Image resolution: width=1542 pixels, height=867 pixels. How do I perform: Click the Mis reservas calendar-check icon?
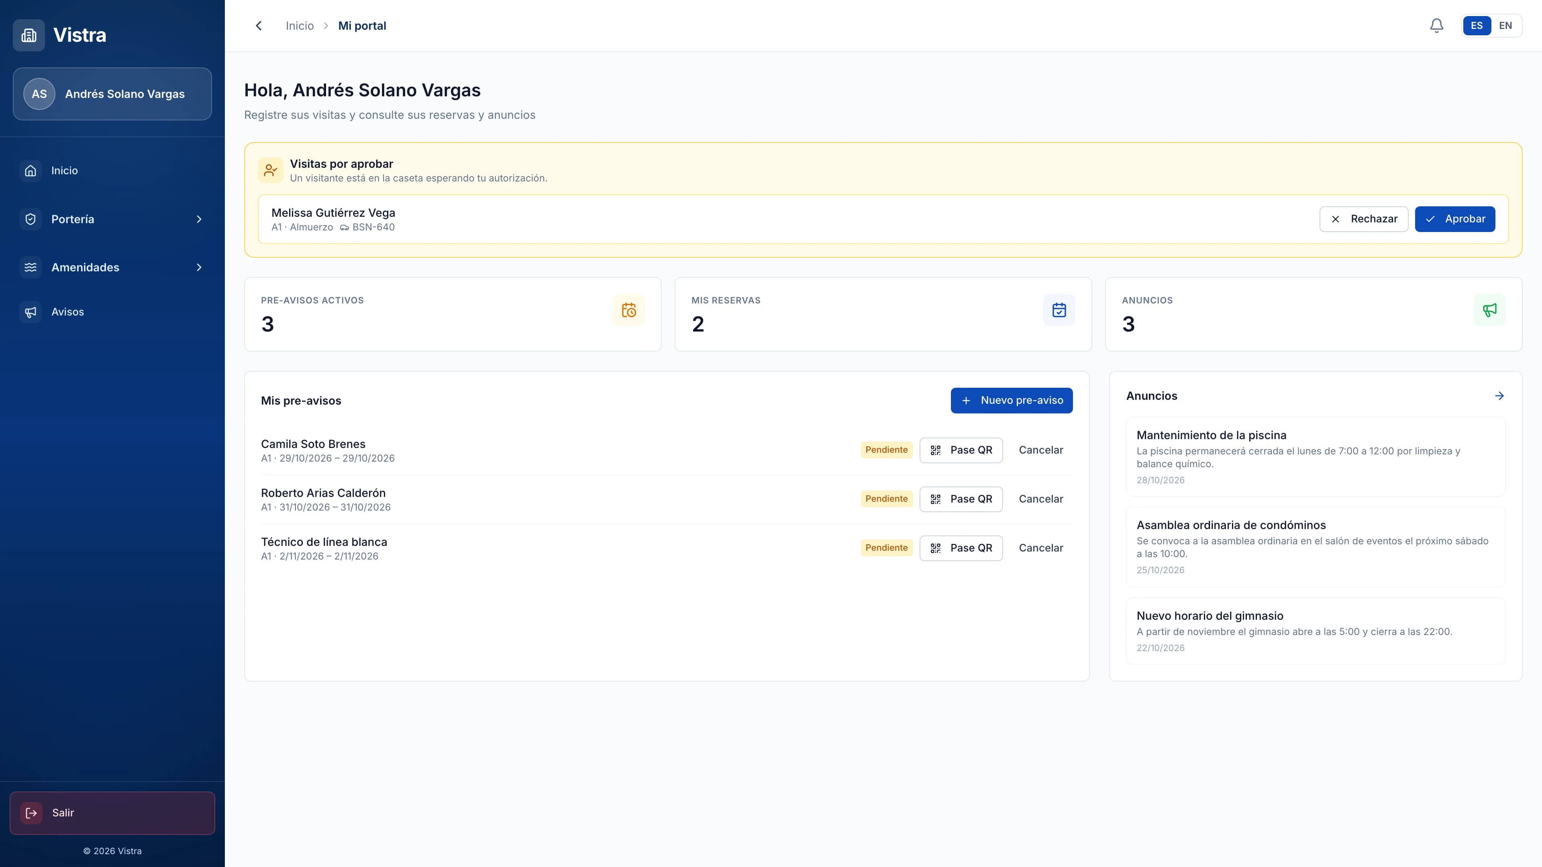(1059, 310)
